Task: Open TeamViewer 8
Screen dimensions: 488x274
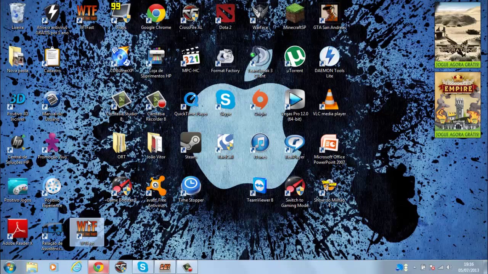Action: [x=260, y=189]
